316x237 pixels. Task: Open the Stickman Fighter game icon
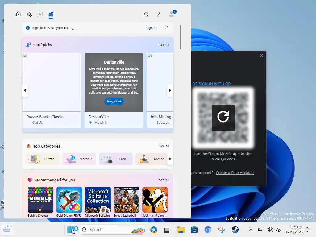pyautogui.click(x=155, y=200)
